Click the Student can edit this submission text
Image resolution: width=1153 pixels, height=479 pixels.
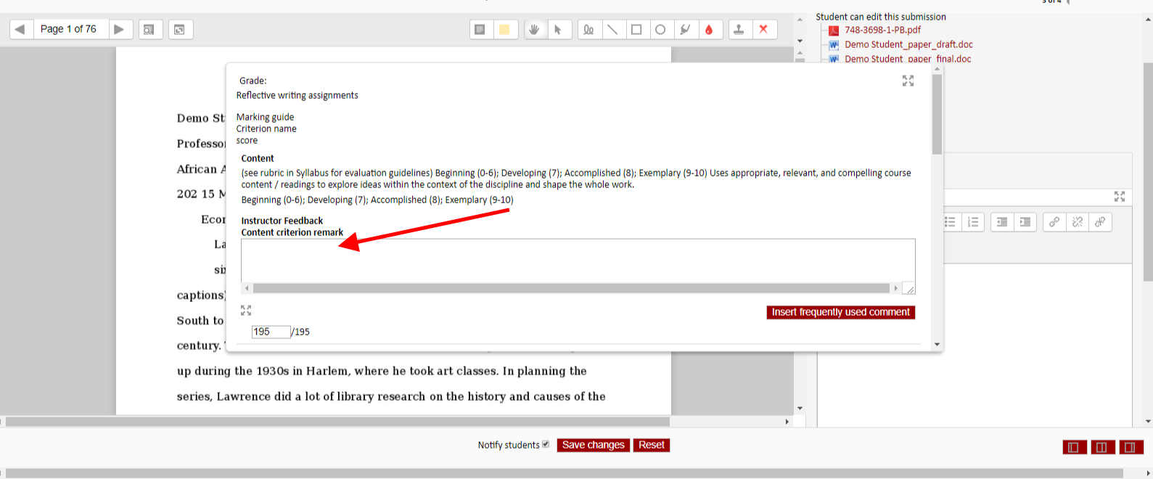coord(880,17)
